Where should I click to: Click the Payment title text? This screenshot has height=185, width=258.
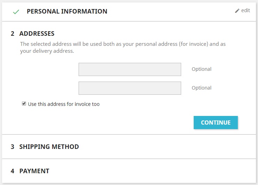pos(34,171)
